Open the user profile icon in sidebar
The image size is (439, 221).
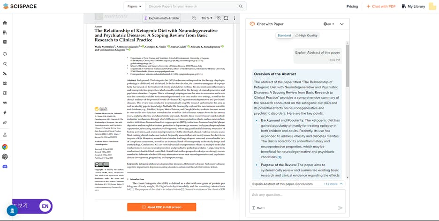tap(5, 135)
